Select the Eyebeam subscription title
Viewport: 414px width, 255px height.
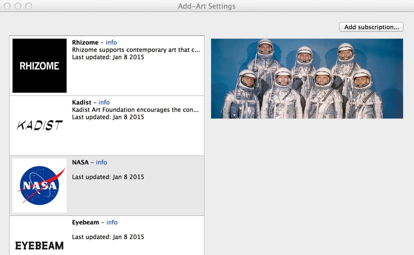point(85,222)
